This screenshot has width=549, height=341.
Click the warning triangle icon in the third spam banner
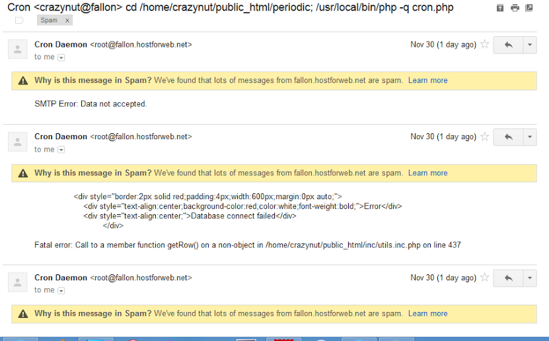click(23, 314)
